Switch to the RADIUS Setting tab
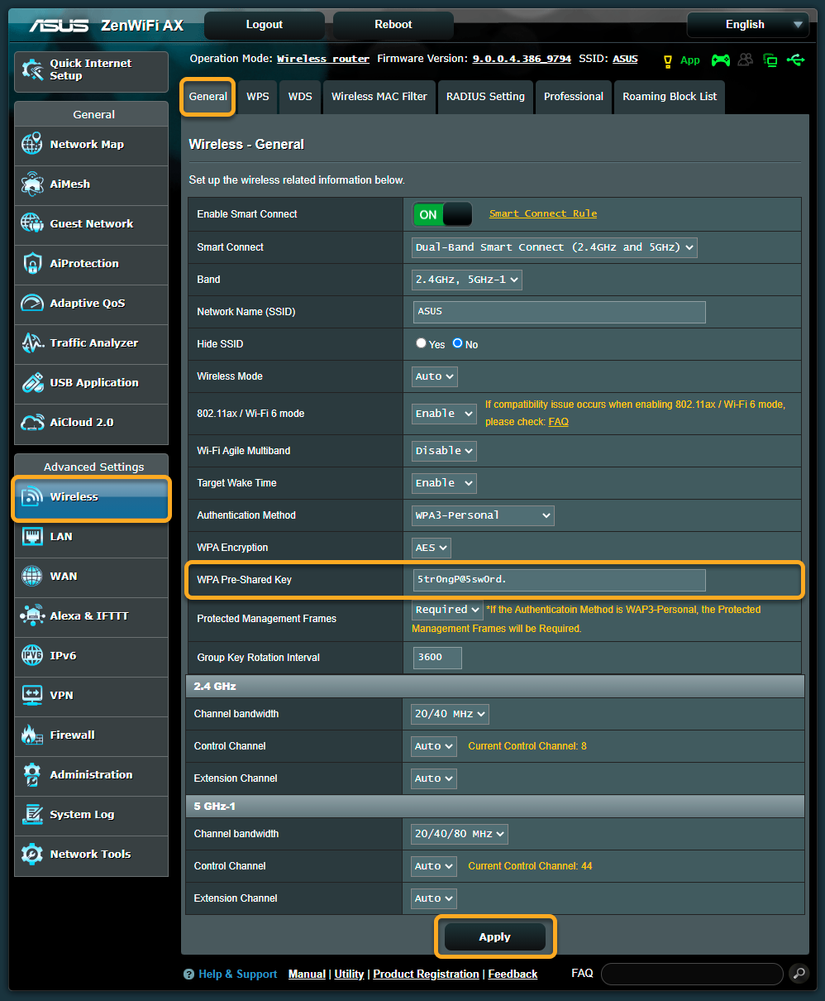825x1001 pixels. (485, 97)
